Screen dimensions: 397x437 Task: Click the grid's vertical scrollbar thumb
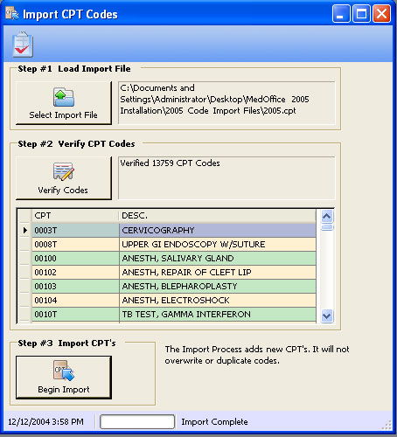327,227
